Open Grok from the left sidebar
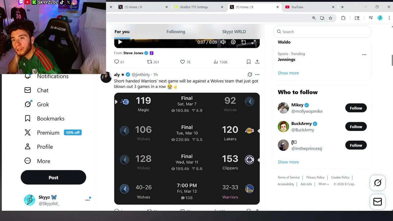Image resolution: width=393 pixels, height=221 pixels. (x=37, y=104)
